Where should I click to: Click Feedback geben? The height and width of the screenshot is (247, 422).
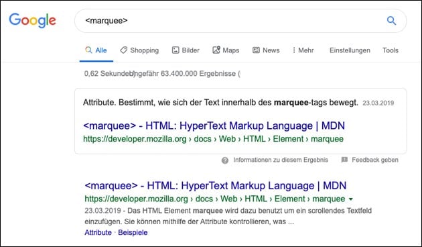coord(375,160)
